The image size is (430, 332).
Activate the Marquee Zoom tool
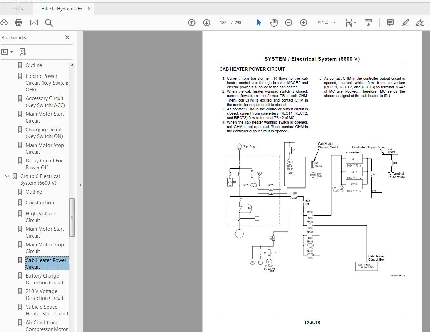[x=49, y=23]
